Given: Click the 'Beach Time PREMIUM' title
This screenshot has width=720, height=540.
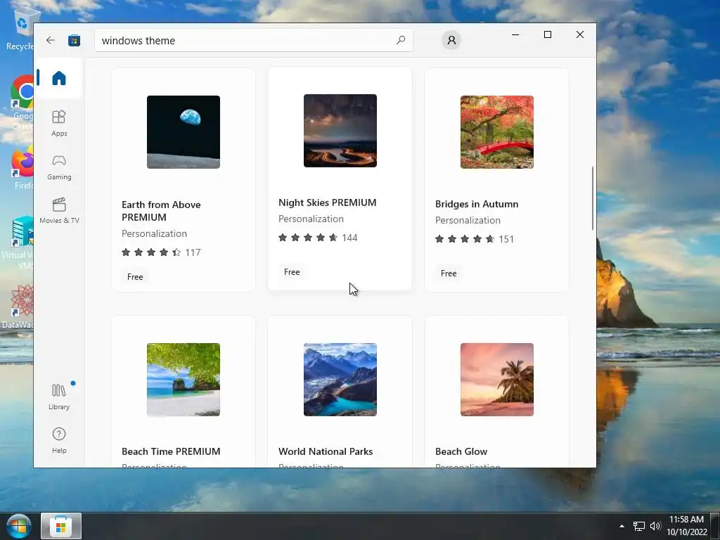Looking at the screenshot, I should [x=171, y=451].
